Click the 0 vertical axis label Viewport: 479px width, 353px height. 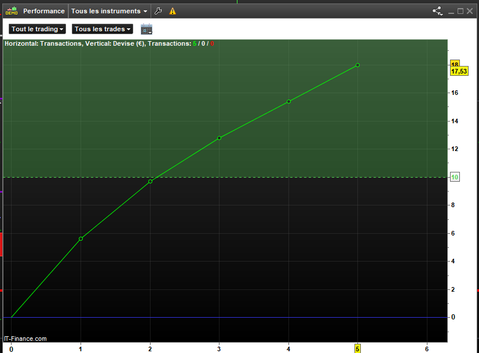point(453,317)
